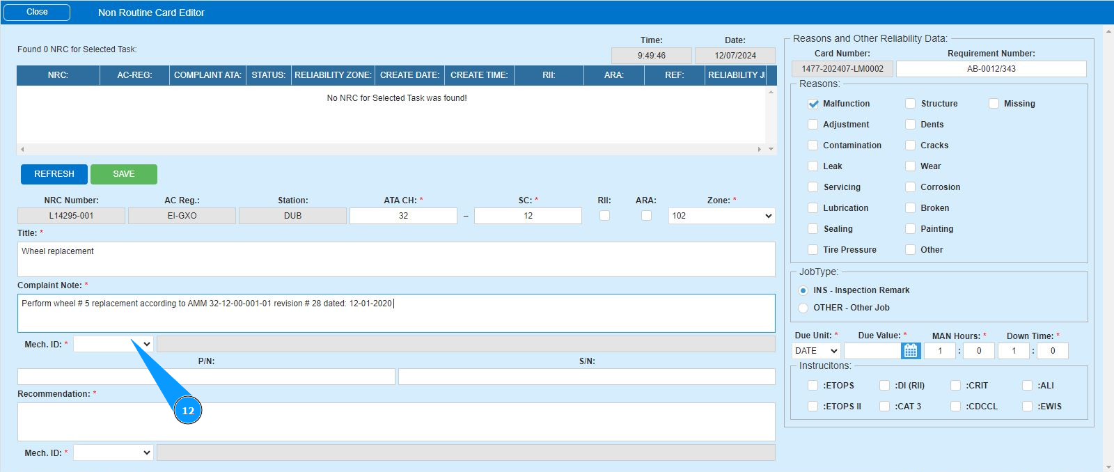Select OTHER - Other Job radio option
The width and height of the screenshot is (1114, 472).
(x=803, y=308)
